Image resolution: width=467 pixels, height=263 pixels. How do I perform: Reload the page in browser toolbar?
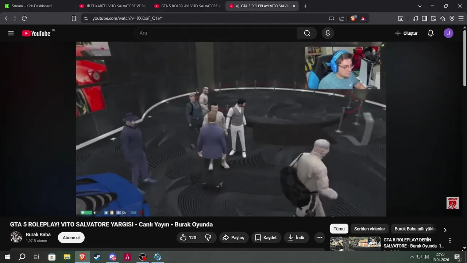[x=24, y=18]
